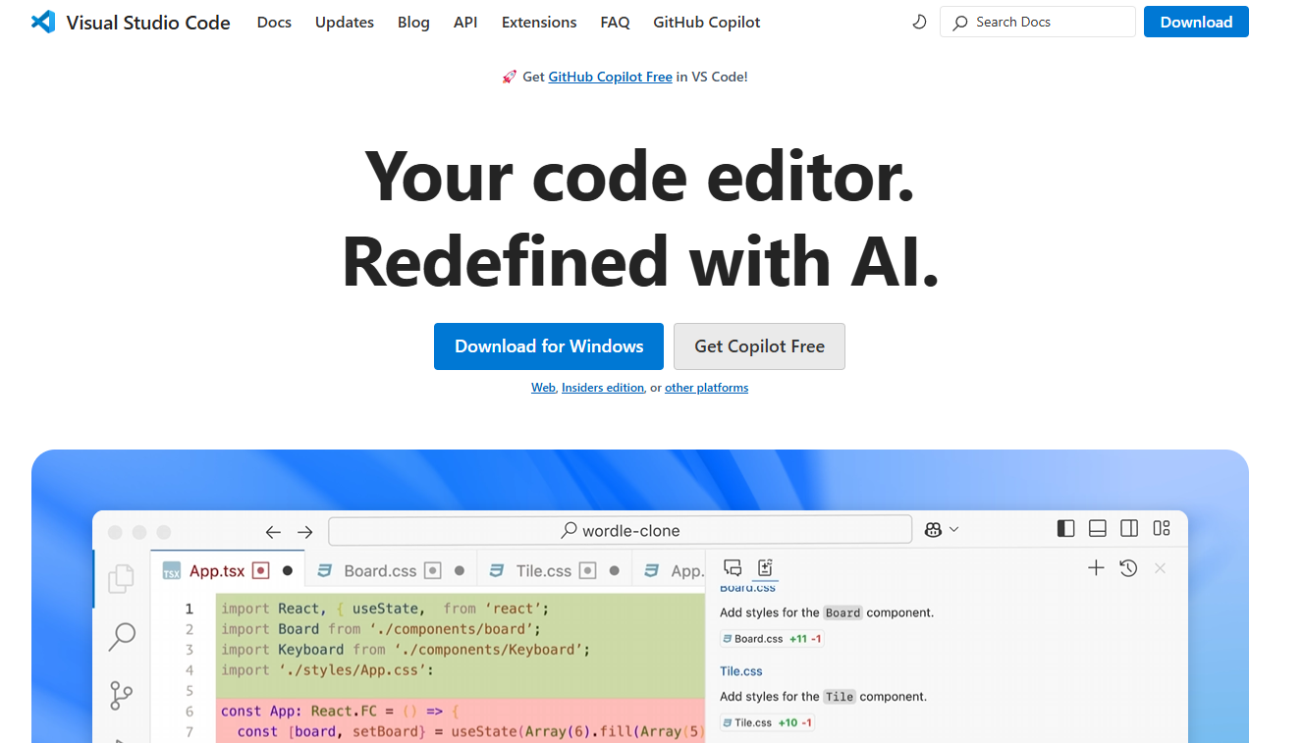This screenshot has width=1304, height=743.
Task: Click the square diff icon on App.tsx tab
Action: (260, 570)
